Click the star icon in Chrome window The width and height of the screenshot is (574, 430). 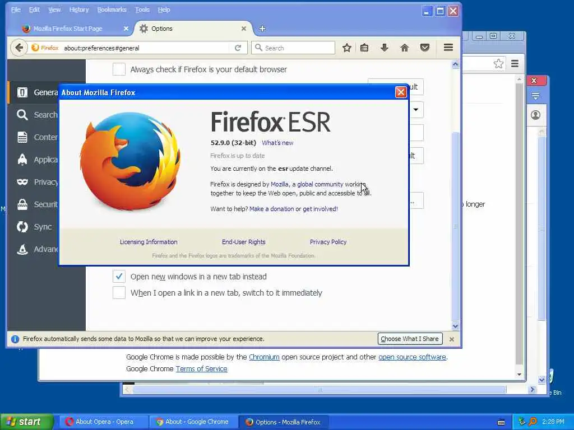point(498,64)
